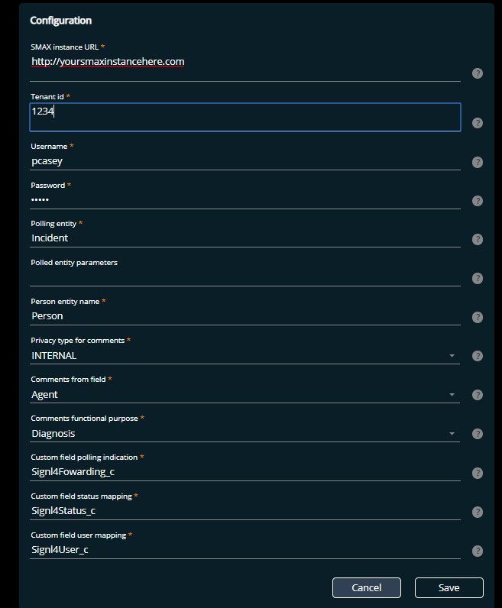Open help icon beside Tenant id field
The image size is (502, 608).
pos(478,123)
